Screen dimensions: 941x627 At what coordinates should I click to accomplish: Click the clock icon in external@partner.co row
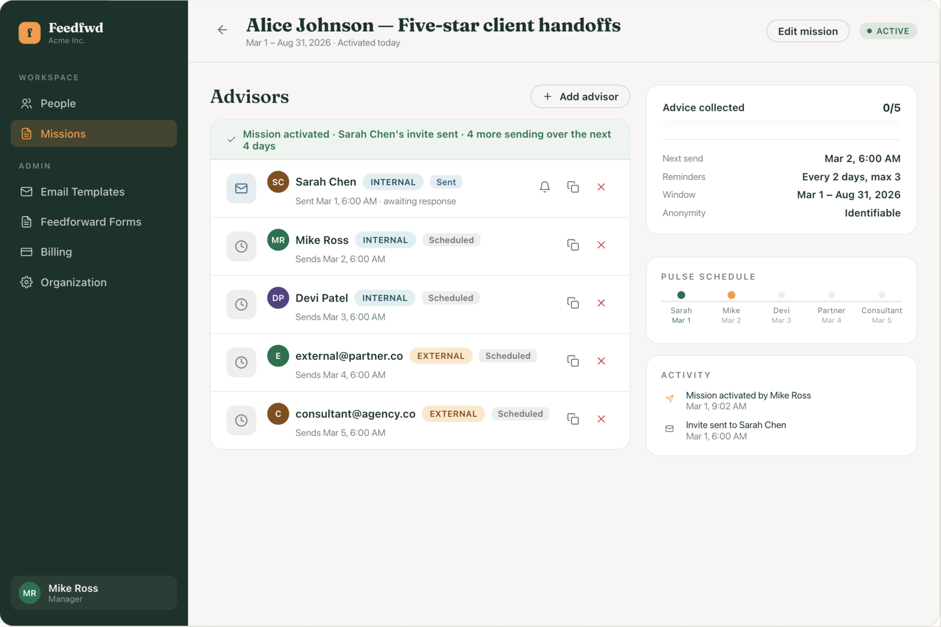241,362
